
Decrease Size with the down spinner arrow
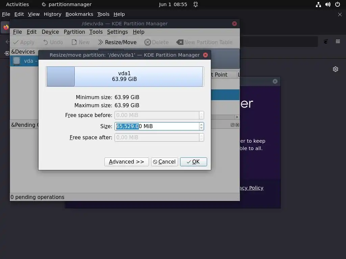[201, 128]
